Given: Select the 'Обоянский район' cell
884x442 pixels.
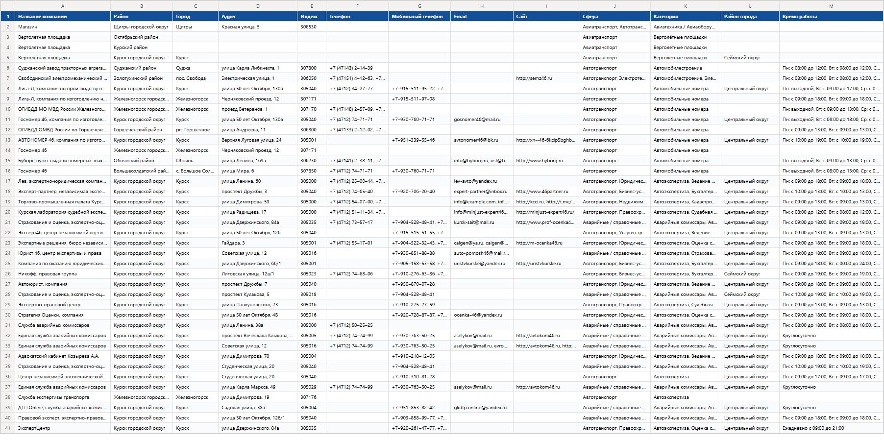Looking at the screenshot, I should click(x=142, y=161).
